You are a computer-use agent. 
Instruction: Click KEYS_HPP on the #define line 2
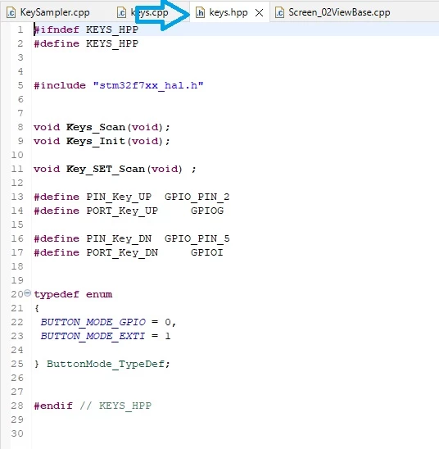(112, 43)
